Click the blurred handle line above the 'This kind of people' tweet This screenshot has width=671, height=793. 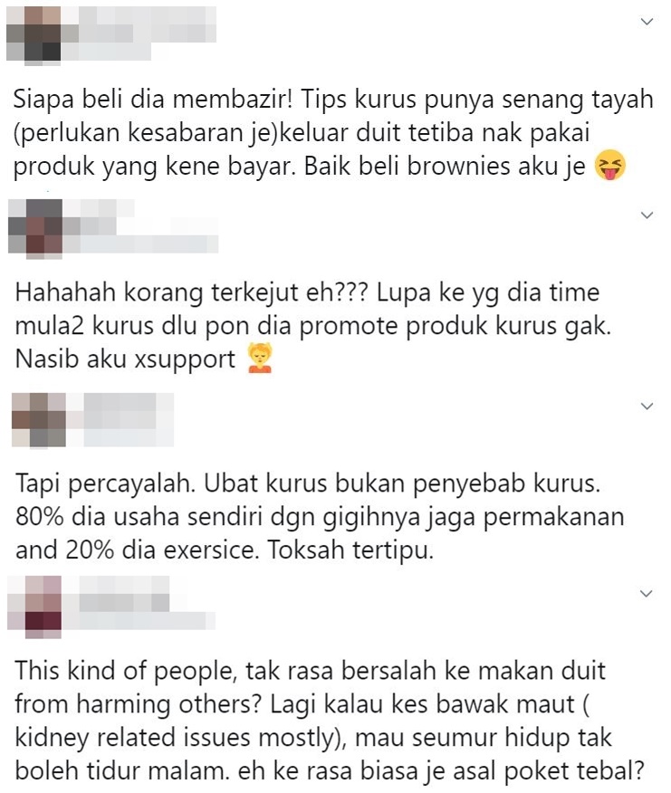click(139, 621)
